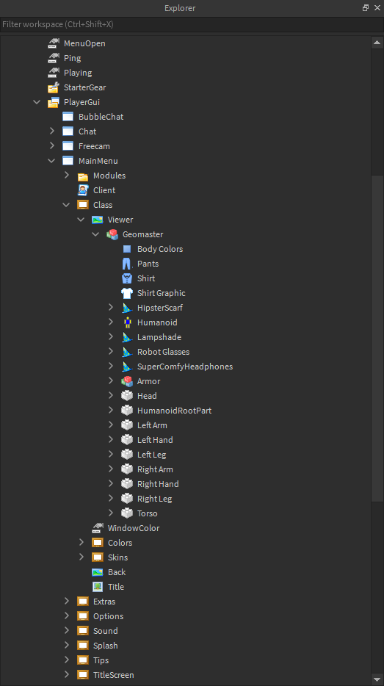Click the Geomaster model icon
Viewport: 384px width, 686px height.
coord(112,234)
